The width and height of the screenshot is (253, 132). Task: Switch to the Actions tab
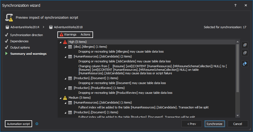point(85,35)
